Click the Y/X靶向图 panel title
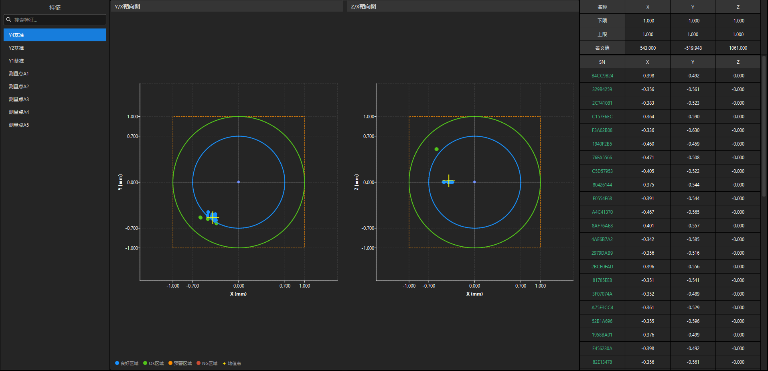This screenshot has width=768, height=371. coord(128,6)
